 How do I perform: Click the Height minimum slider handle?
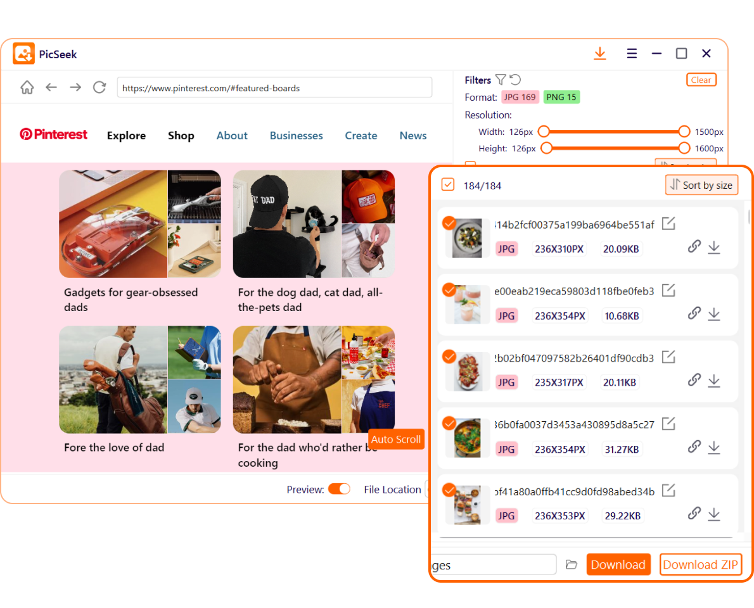[x=546, y=148]
